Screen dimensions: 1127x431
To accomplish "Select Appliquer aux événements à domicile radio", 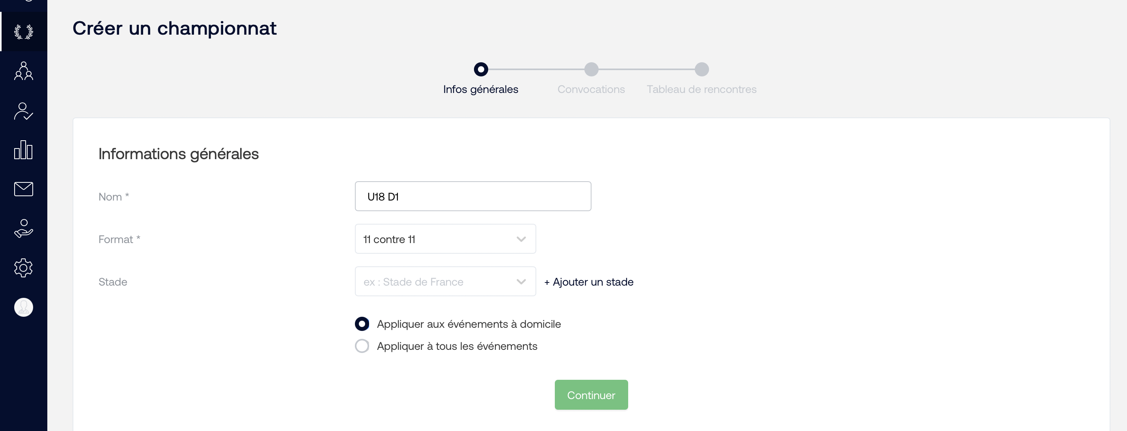I will [362, 324].
